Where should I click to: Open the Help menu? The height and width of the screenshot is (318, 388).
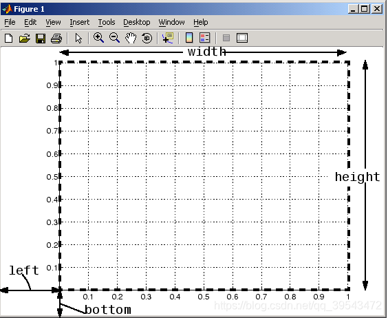click(x=201, y=22)
